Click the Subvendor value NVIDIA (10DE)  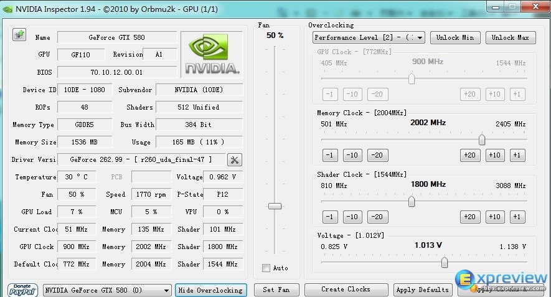click(199, 90)
